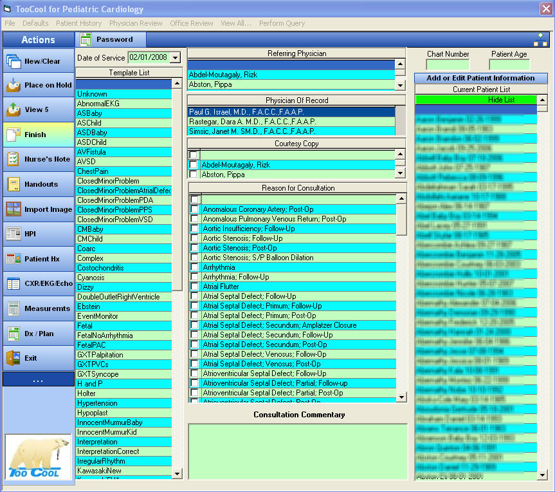Click the Chart Number field

[x=448, y=65]
